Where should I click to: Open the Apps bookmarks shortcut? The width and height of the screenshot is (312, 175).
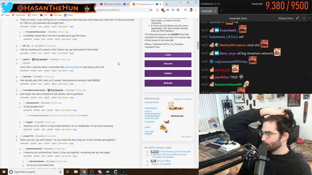point(5,15)
